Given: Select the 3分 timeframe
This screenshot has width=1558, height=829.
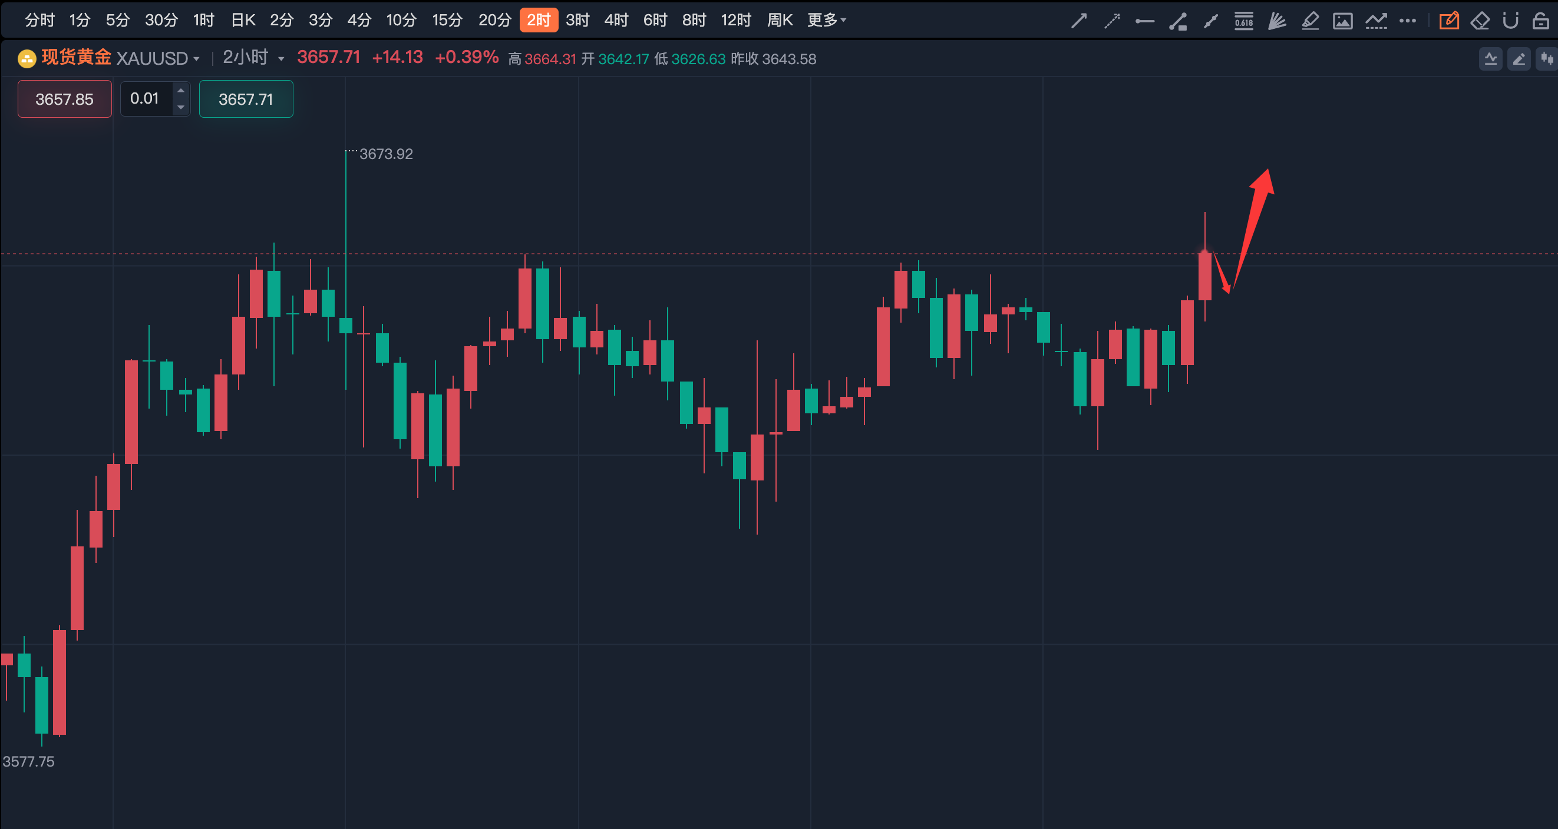Looking at the screenshot, I should coord(321,21).
